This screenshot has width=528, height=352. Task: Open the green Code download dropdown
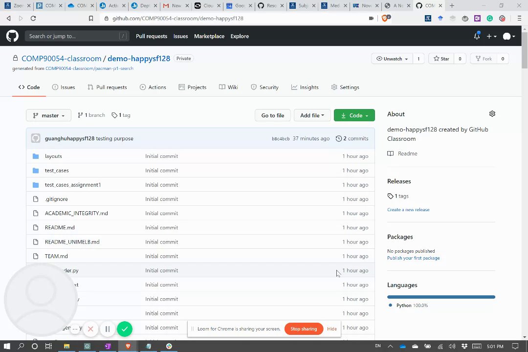pyautogui.click(x=354, y=115)
